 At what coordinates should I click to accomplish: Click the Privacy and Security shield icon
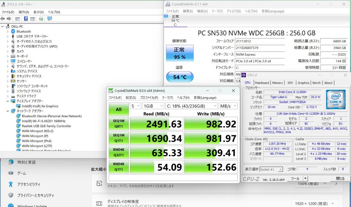tap(11, 195)
